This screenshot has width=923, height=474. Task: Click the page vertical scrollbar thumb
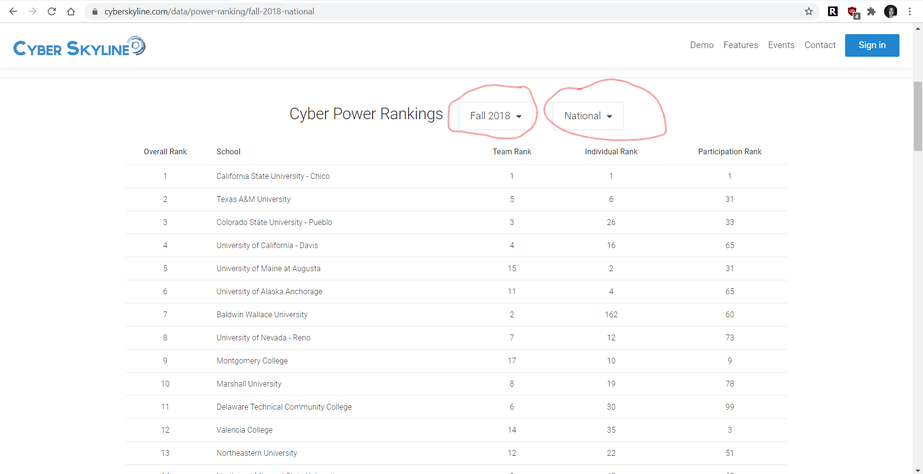918,116
